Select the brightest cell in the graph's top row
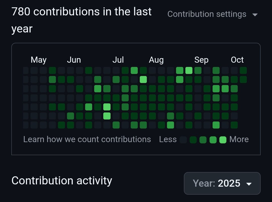Viewport: 272px width, 202px height. point(189,70)
